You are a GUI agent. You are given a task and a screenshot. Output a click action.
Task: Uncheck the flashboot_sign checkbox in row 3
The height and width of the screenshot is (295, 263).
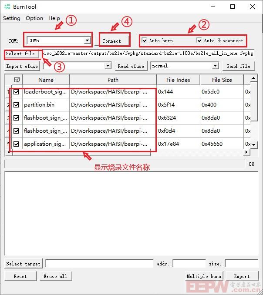[x=16, y=118]
